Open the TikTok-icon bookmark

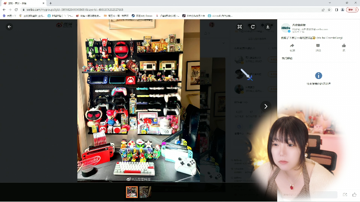pyautogui.click(x=193, y=16)
